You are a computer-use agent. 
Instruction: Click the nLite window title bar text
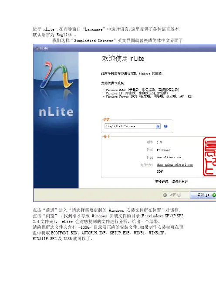click(x=44, y=48)
